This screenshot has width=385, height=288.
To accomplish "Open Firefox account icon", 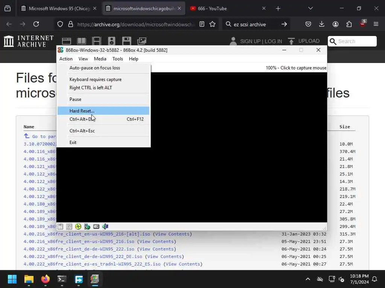I will (x=335, y=24).
